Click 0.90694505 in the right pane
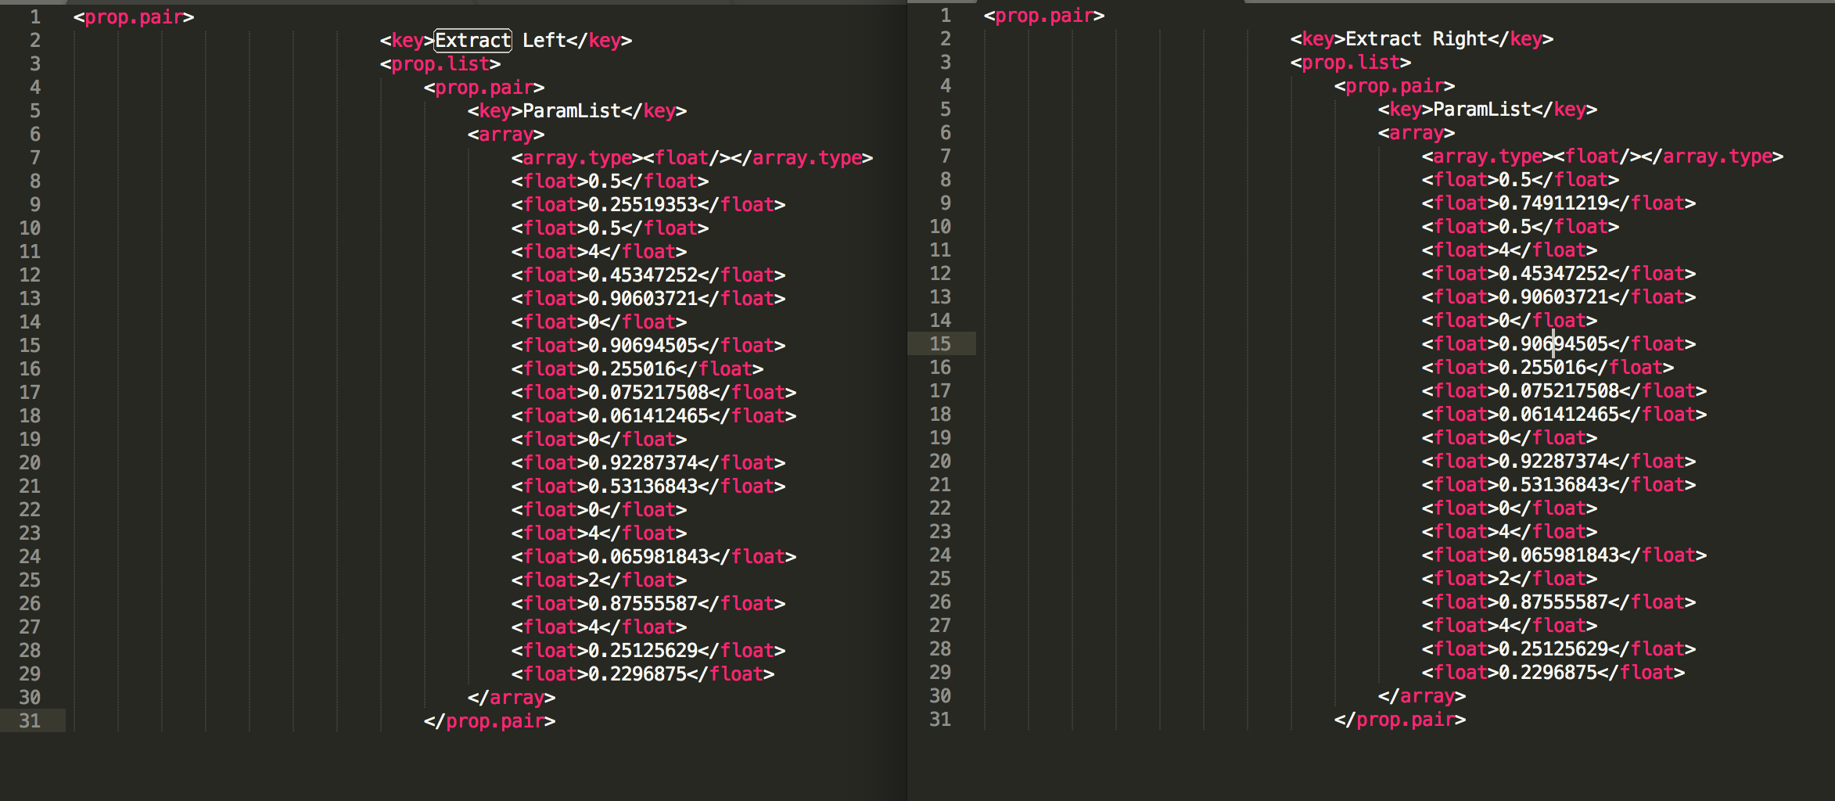The height and width of the screenshot is (801, 1835). 1553,343
